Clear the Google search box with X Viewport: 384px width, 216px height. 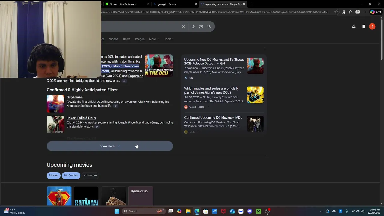183,26
